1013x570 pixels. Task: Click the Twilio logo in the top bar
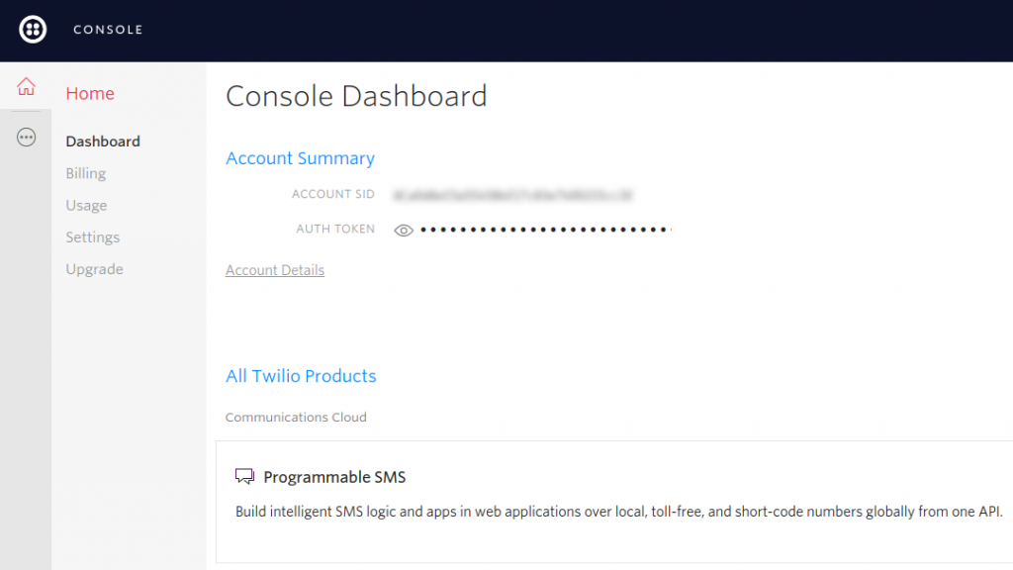[32, 30]
